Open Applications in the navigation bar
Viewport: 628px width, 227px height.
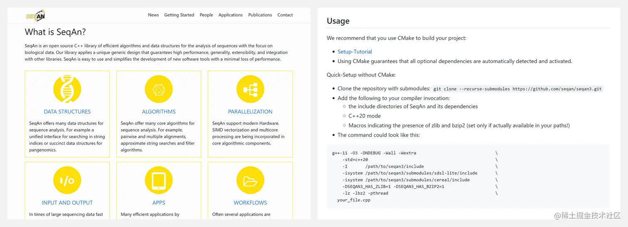231,15
